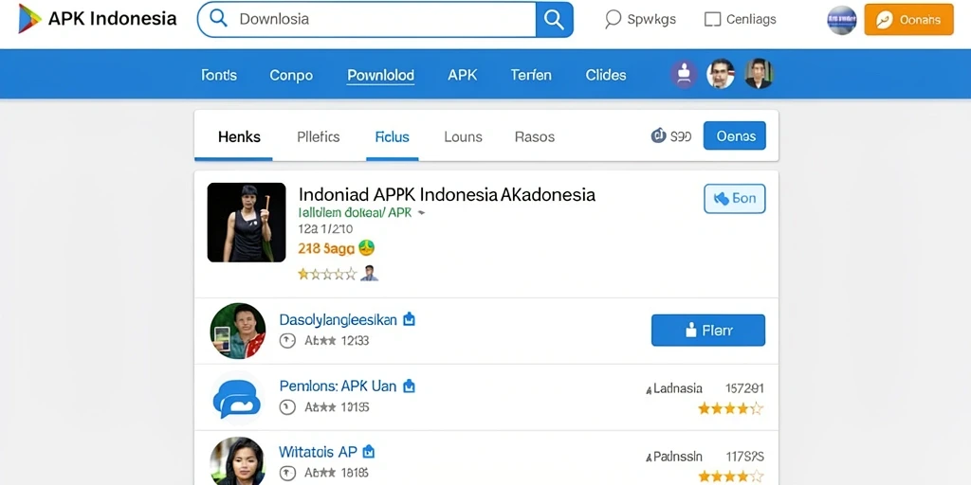This screenshot has width=971, height=485.
Task: Open the Dasolylangleesikan link
Action: coord(338,320)
